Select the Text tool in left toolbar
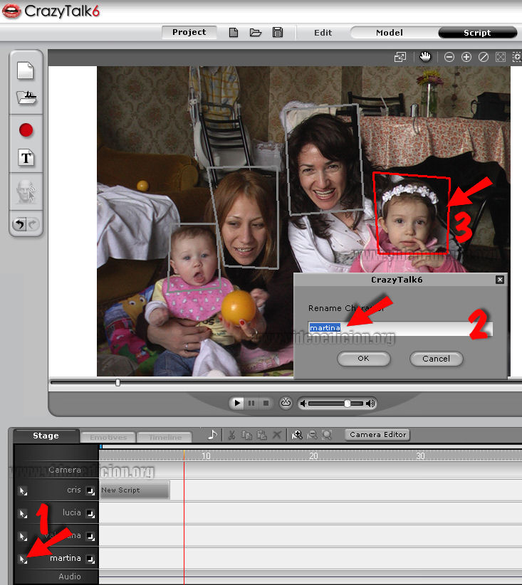Image resolution: width=522 pixels, height=585 pixels. pyautogui.click(x=26, y=158)
